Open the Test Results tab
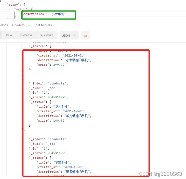The height and width of the screenshot is (179, 186). pyautogui.click(x=43, y=25)
